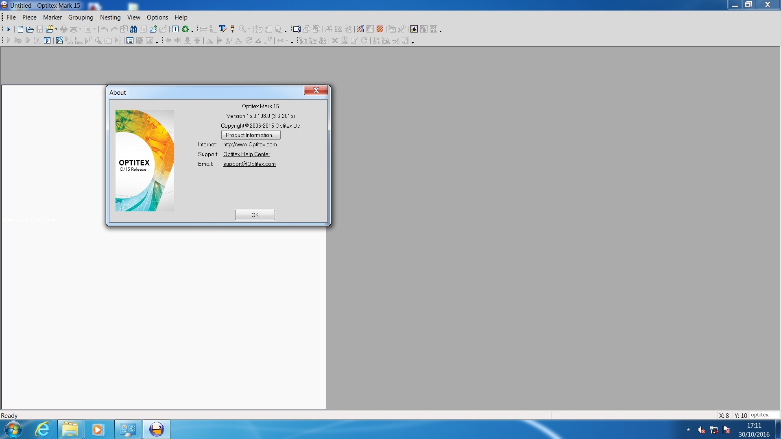This screenshot has height=439, width=781.
Task: Click the binoculars find icon
Action: tap(133, 29)
